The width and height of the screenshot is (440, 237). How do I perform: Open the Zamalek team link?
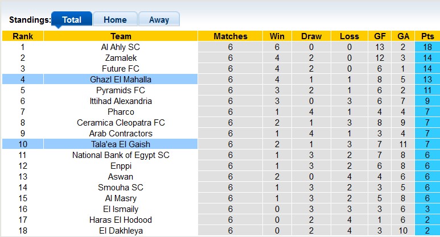121,58
